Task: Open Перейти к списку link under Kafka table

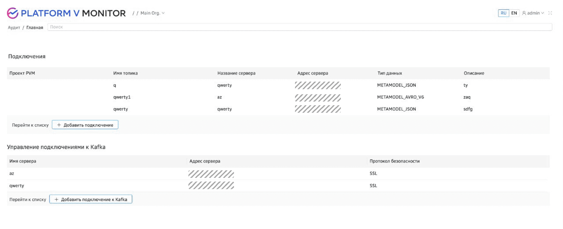Action: (x=28, y=200)
